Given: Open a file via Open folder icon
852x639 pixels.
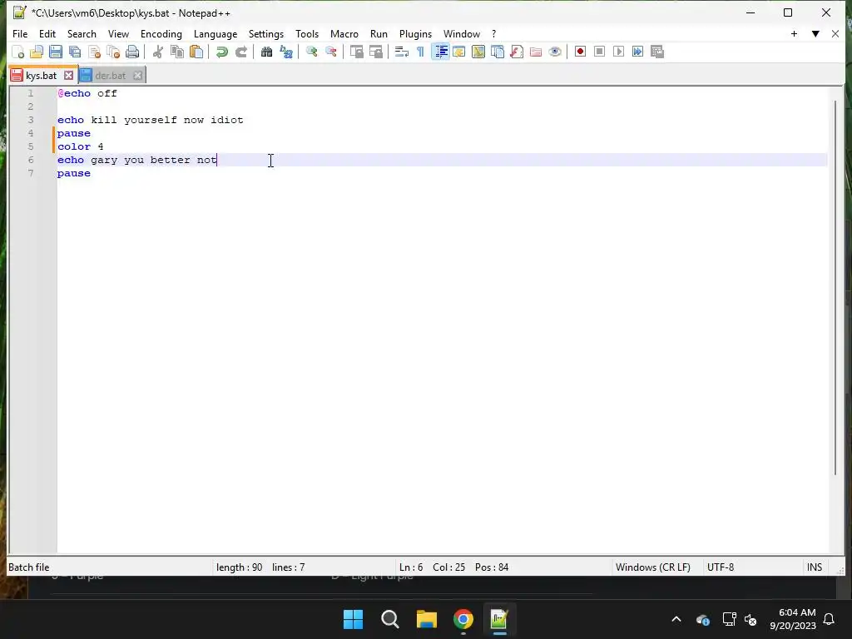Looking at the screenshot, I should (37, 52).
